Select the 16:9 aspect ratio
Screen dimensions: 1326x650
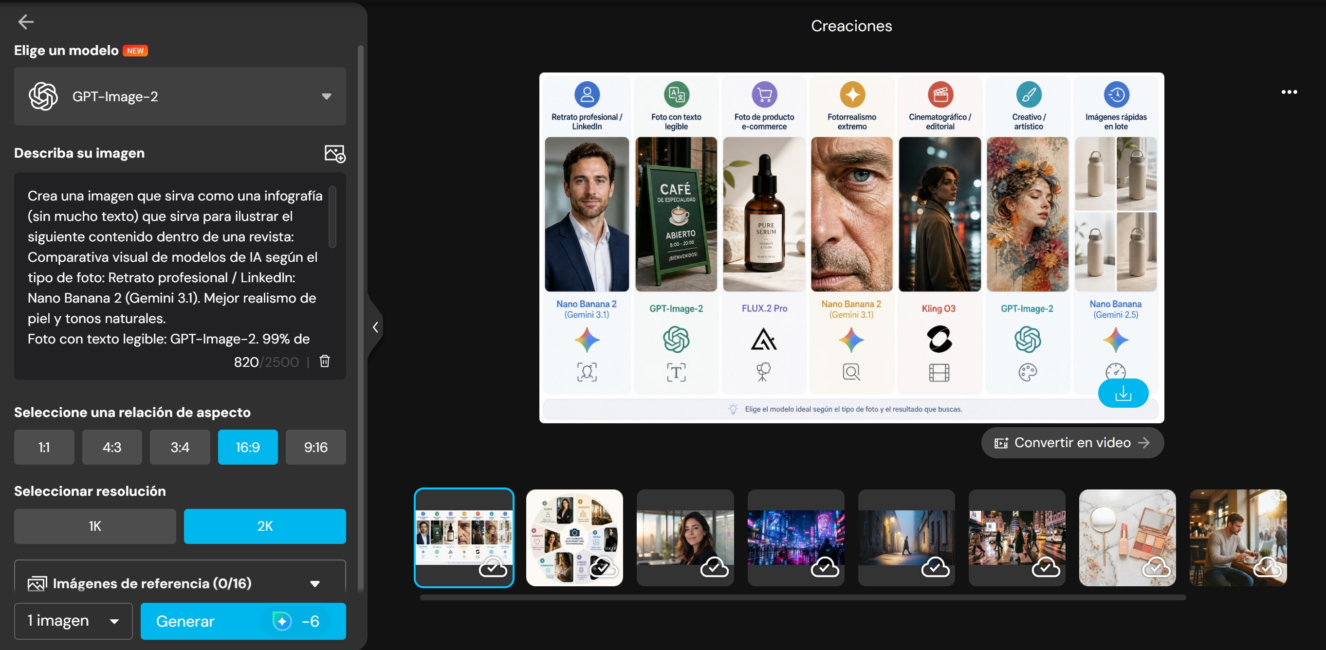pyautogui.click(x=248, y=447)
